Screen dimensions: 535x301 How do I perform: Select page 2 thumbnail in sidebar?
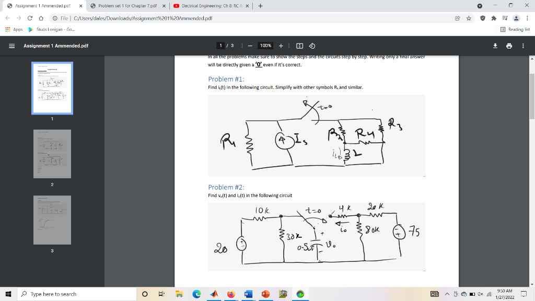(52, 154)
